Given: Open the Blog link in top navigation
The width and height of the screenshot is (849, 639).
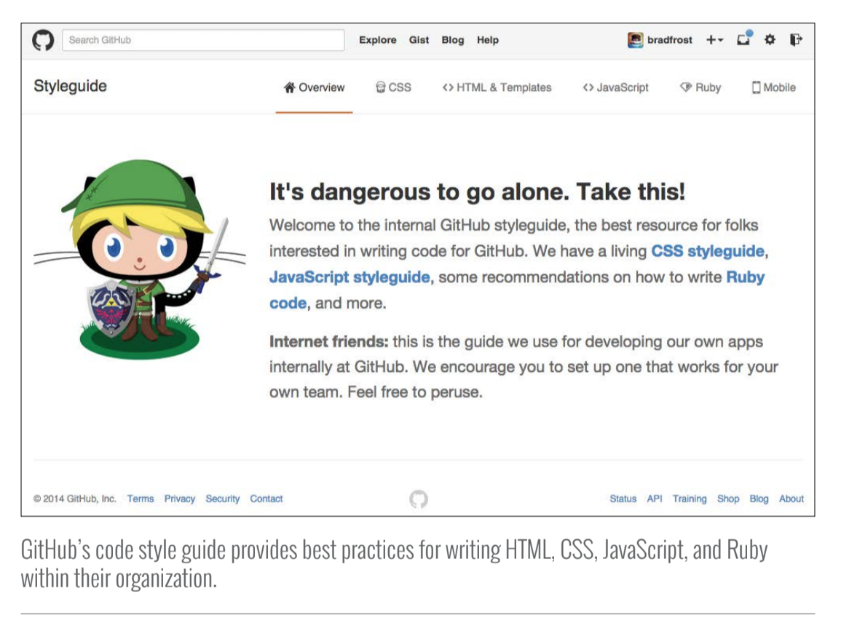Looking at the screenshot, I should [453, 40].
